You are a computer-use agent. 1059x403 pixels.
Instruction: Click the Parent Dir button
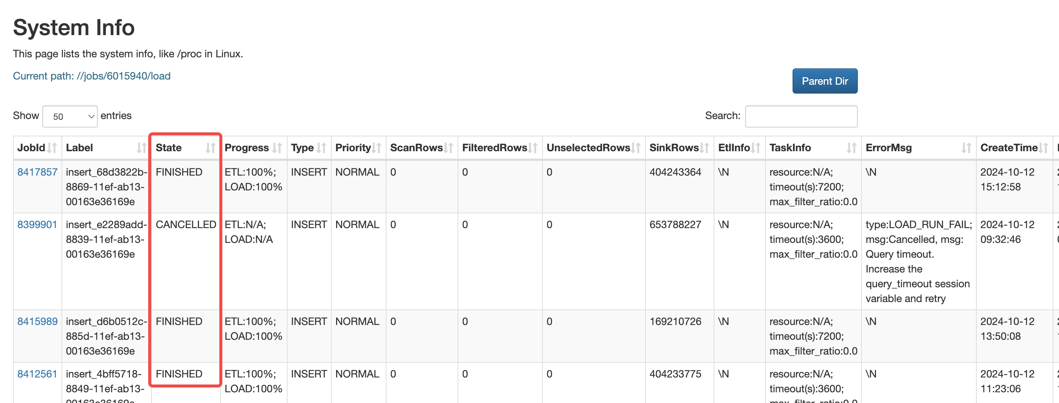coord(825,81)
